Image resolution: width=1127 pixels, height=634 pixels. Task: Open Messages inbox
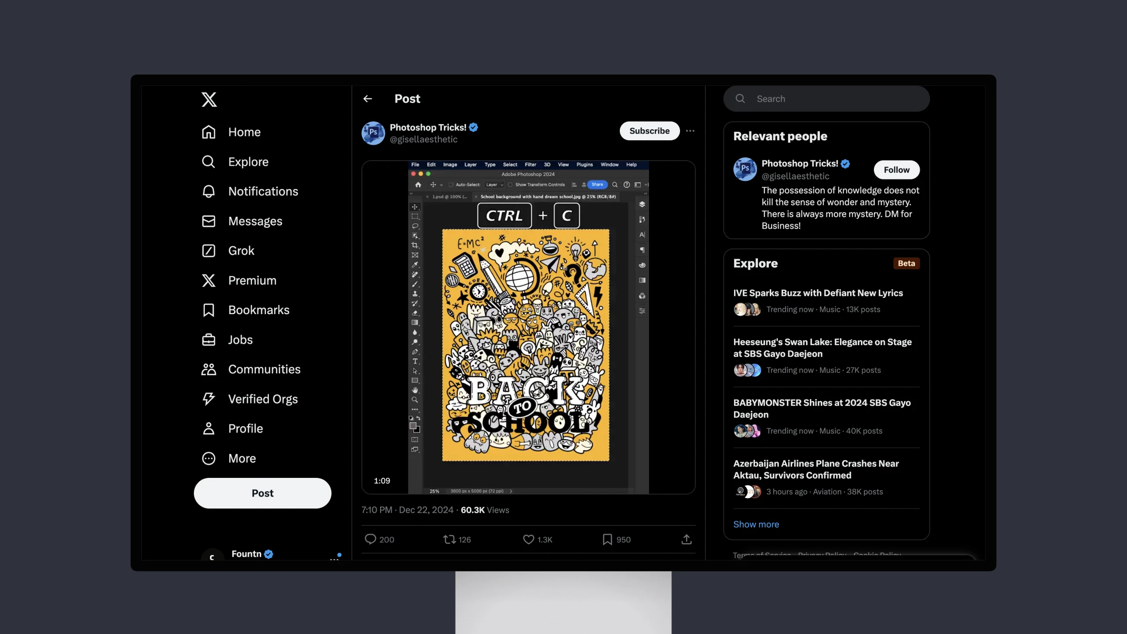tap(255, 221)
